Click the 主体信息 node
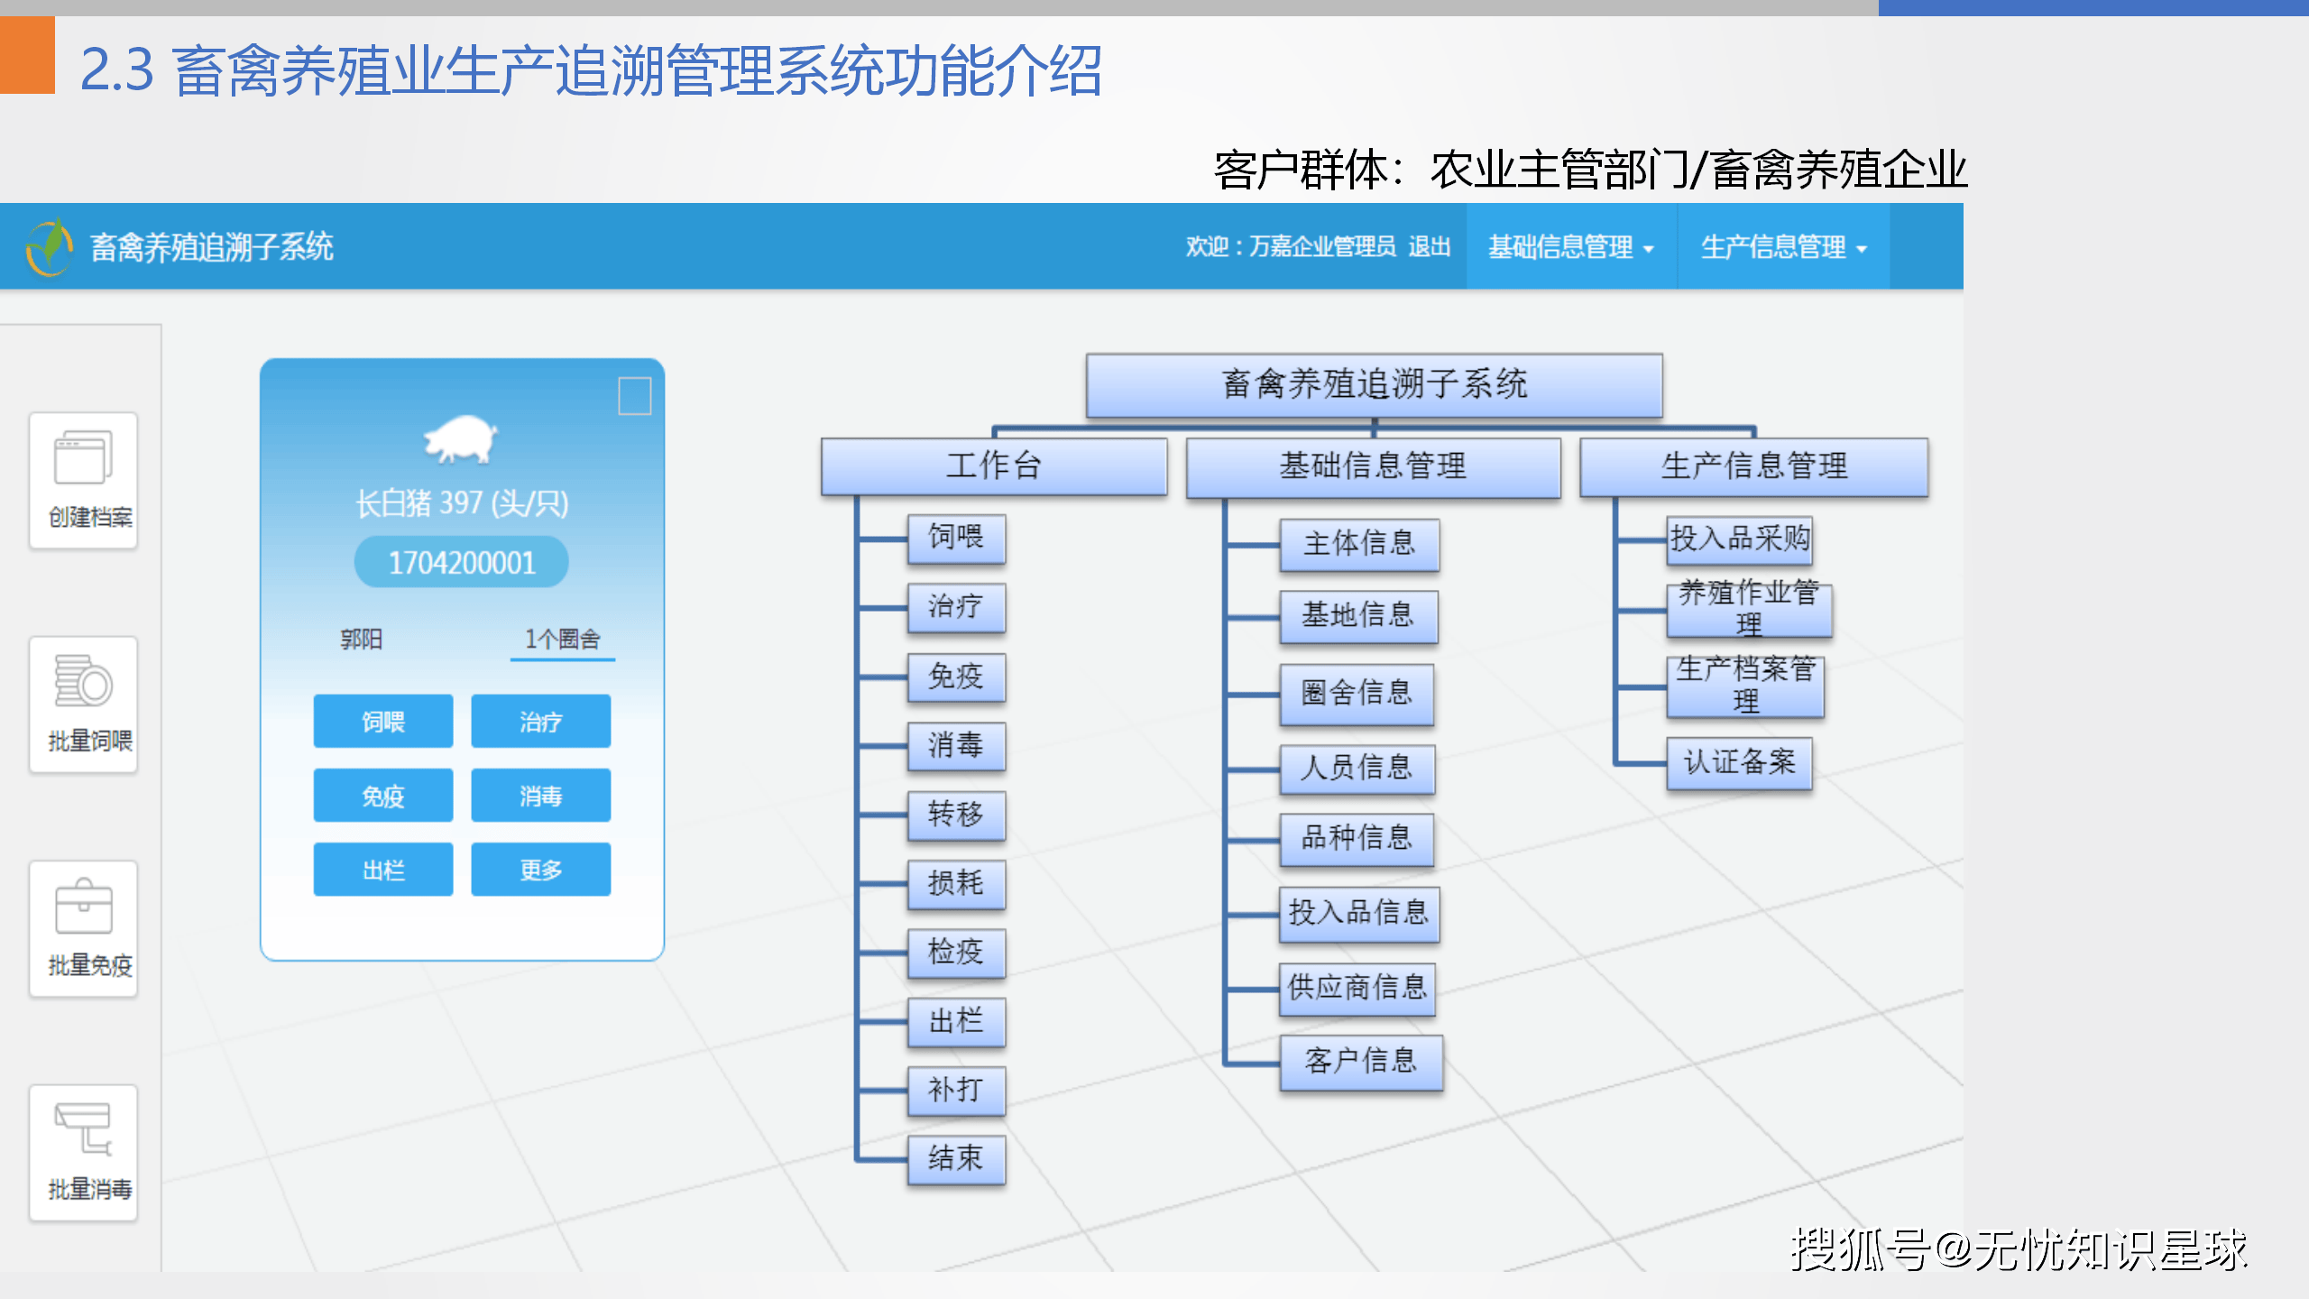 pyautogui.click(x=1359, y=544)
